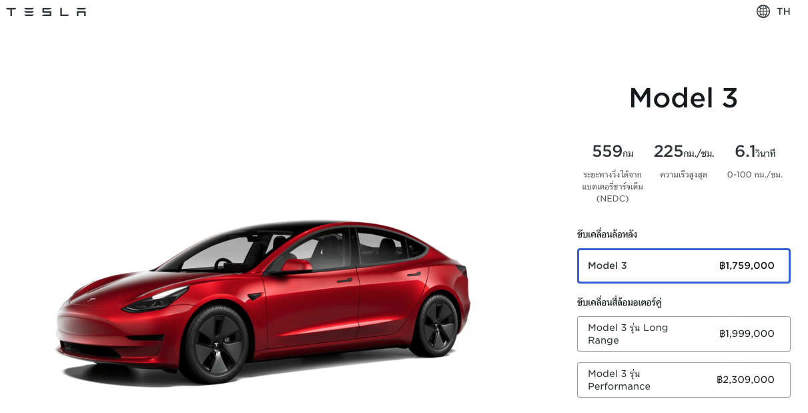Image resolution: width=808 pixels, height=413 pixels.
Task: Click the 6.1 second acceleration figure
Action: coord(755,151)
